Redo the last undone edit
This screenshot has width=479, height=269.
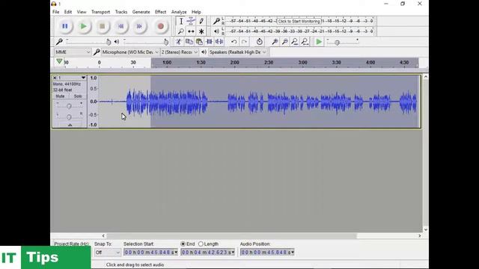(244, 42)
